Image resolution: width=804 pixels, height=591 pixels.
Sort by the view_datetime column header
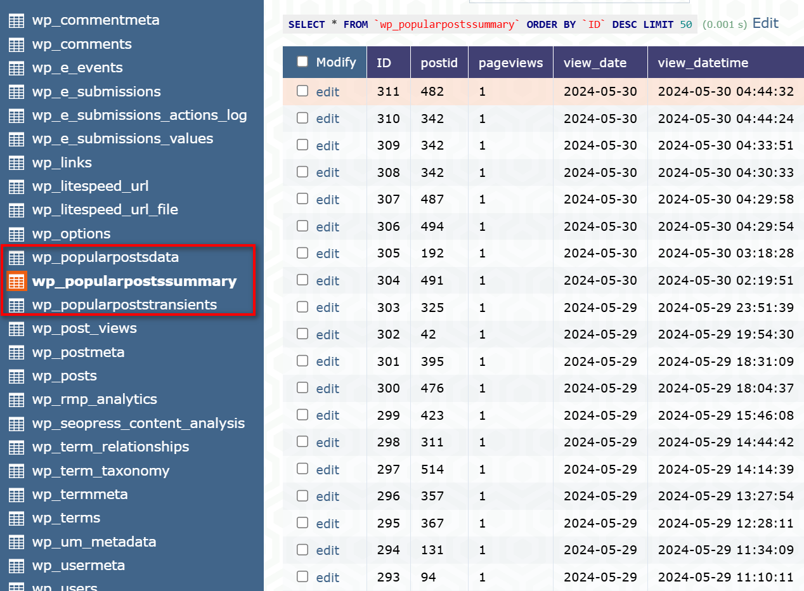pyautogui.click(x=703, y=63)
